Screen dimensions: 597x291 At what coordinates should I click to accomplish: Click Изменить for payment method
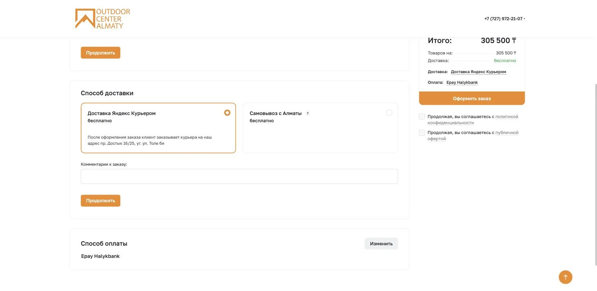381,244
